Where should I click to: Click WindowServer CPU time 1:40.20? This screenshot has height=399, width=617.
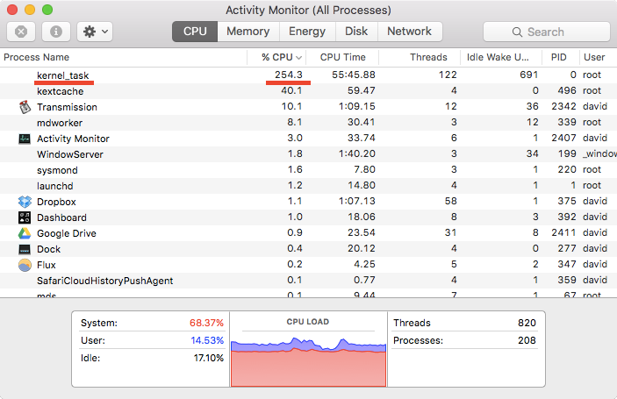coord(357,153)
